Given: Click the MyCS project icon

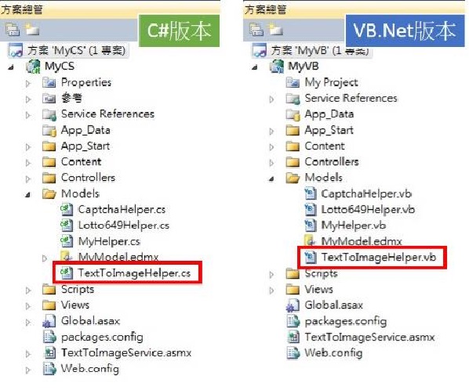Looking at the screenshot, I should pos(33,67).
